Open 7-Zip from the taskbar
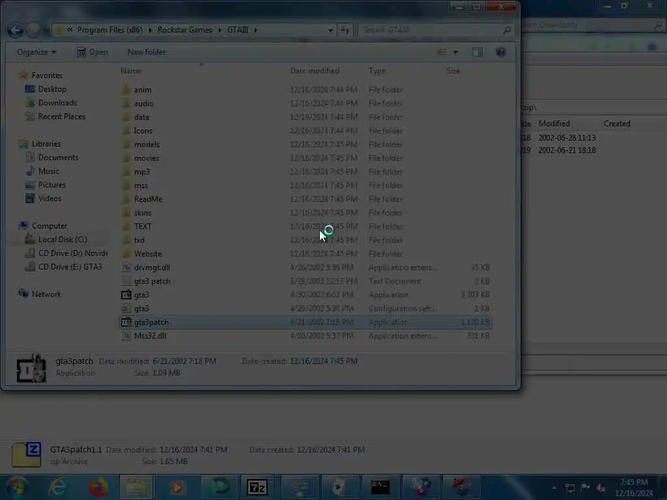 [257, 487]
